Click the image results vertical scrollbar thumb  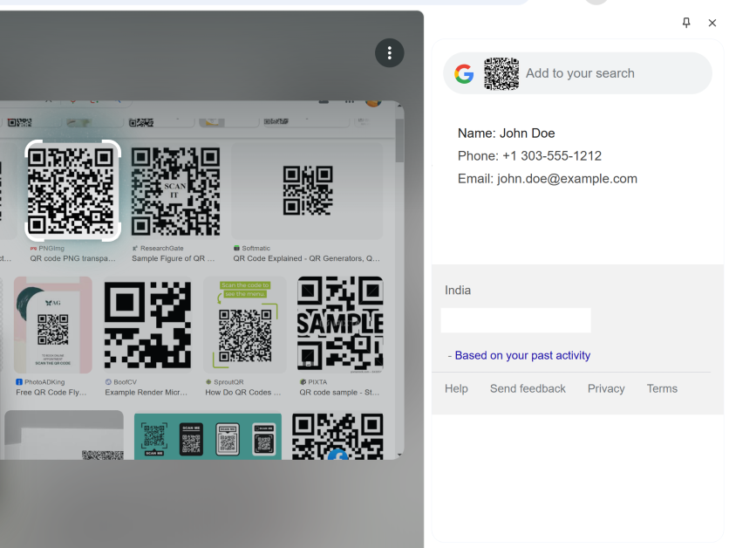399,141
